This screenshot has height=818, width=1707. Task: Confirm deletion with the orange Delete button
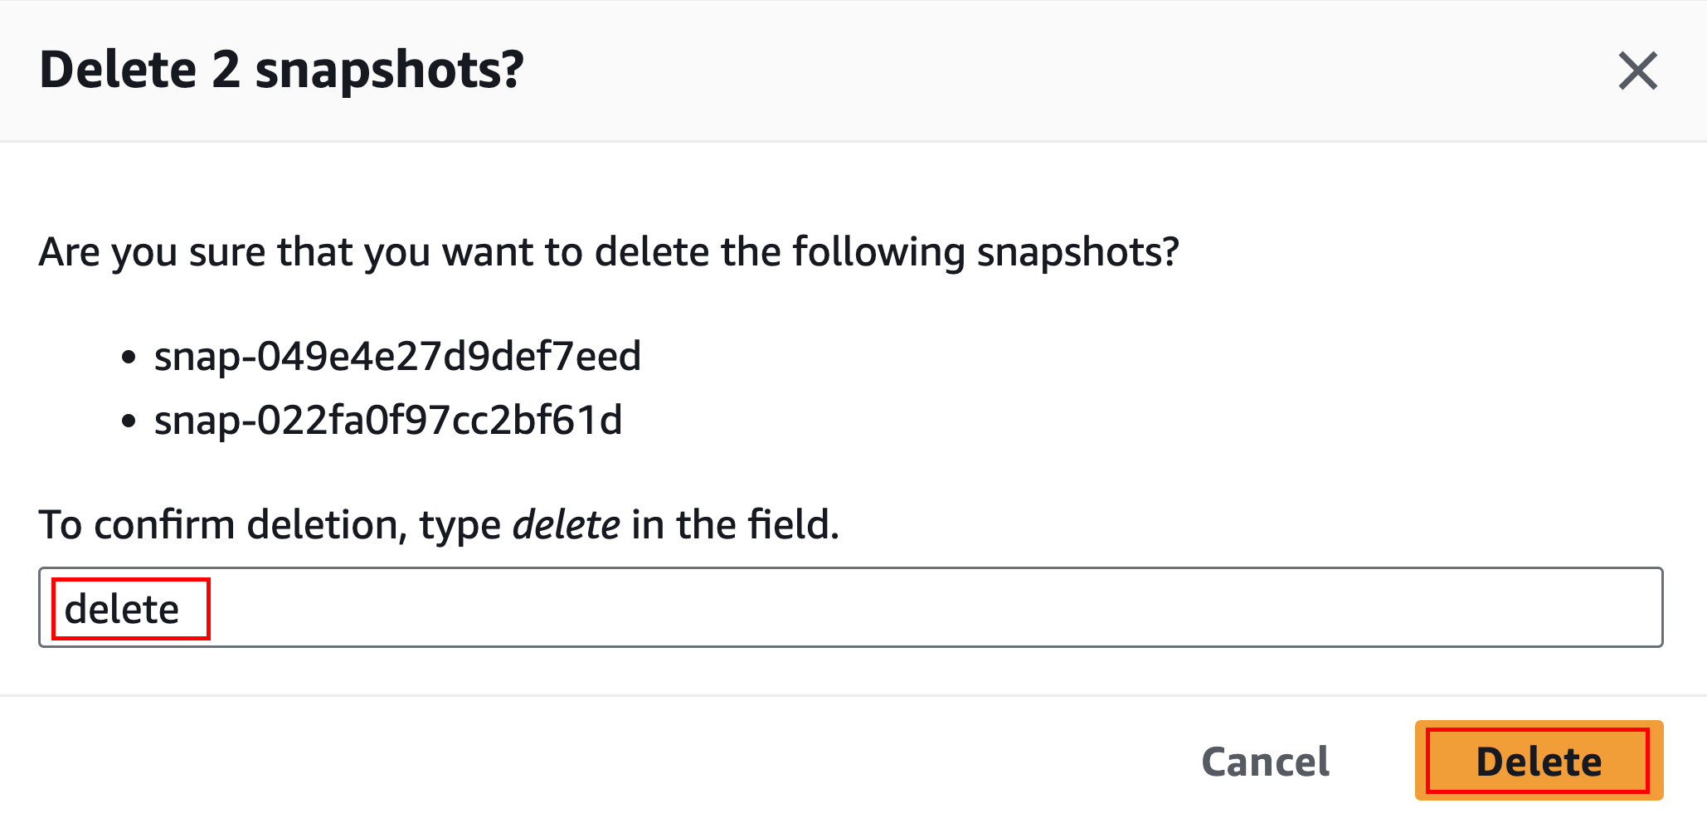tap(1539, 761)
